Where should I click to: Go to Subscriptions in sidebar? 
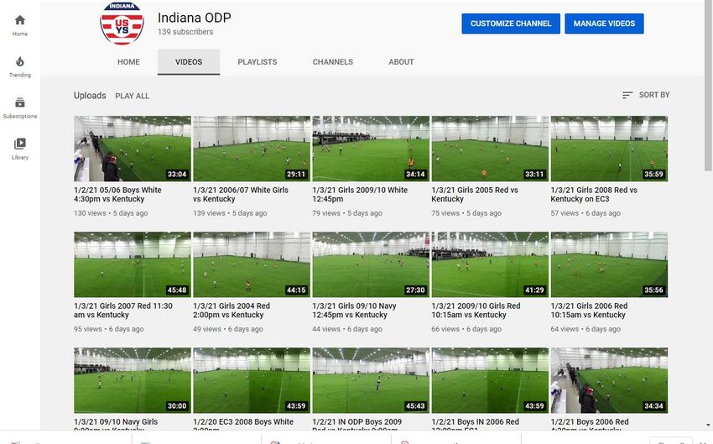coord(20,103)
